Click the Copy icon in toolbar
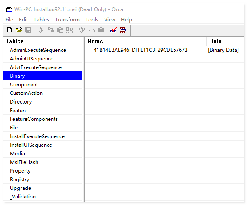247x205 pixels. coord(50,30)
